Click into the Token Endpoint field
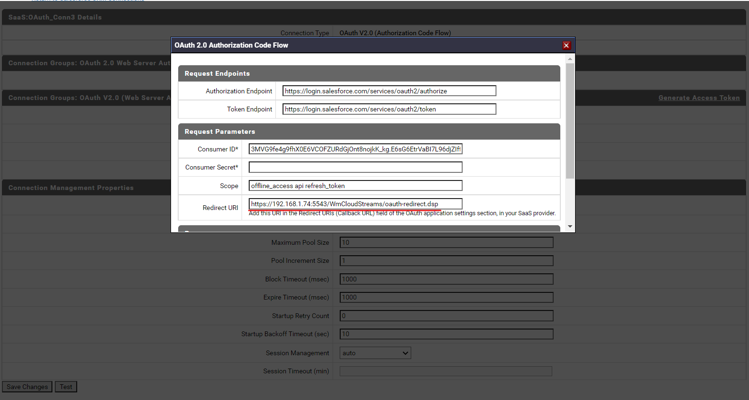749x400 pixels. pyautogui.click(x=389, y=109)
